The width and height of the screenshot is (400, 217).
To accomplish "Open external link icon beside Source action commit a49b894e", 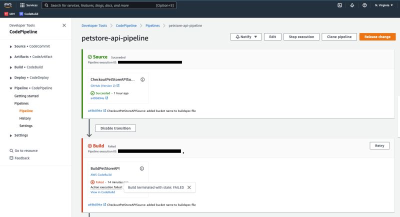I will tap(106, 98).
